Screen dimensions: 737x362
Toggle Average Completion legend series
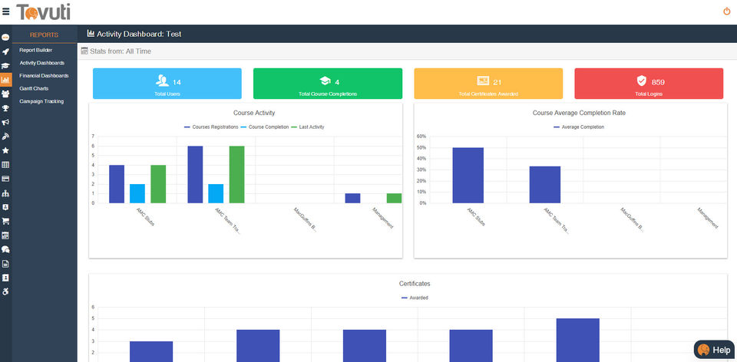click(579, 127)
